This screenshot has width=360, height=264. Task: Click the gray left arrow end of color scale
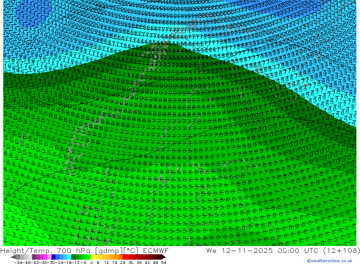tap(13, 257)
